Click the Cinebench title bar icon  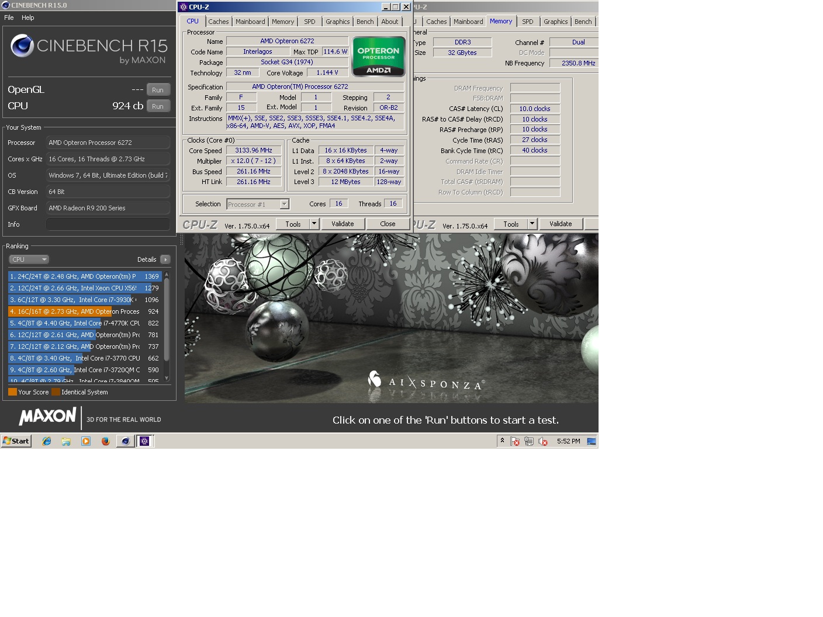(x=6, y=5)
